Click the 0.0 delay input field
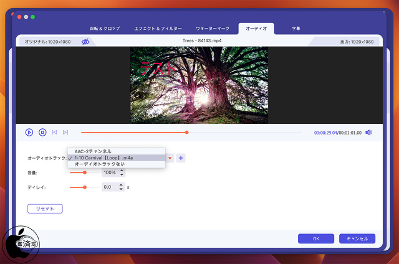399x264 pixels. tap(110, 187)
